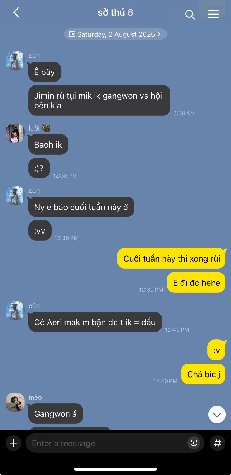
Task: Select the "Chả bic j" yellow bubble
Action: point(203,374)
